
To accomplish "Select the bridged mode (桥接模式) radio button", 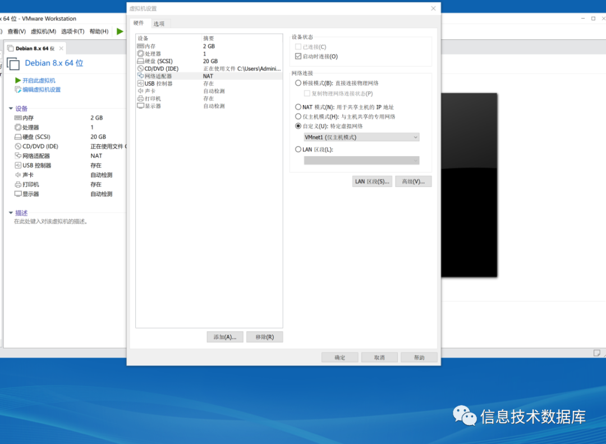I will pyautogui.click(x=298, y=83).
